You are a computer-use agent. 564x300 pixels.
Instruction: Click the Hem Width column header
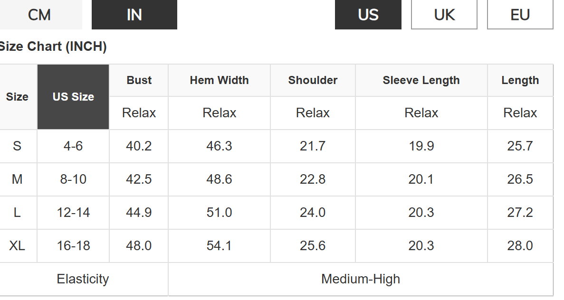[219, 80]
